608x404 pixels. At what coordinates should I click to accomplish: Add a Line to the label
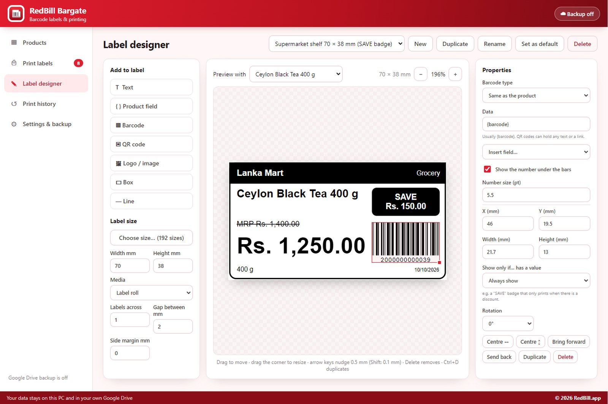tap(151, 201)
